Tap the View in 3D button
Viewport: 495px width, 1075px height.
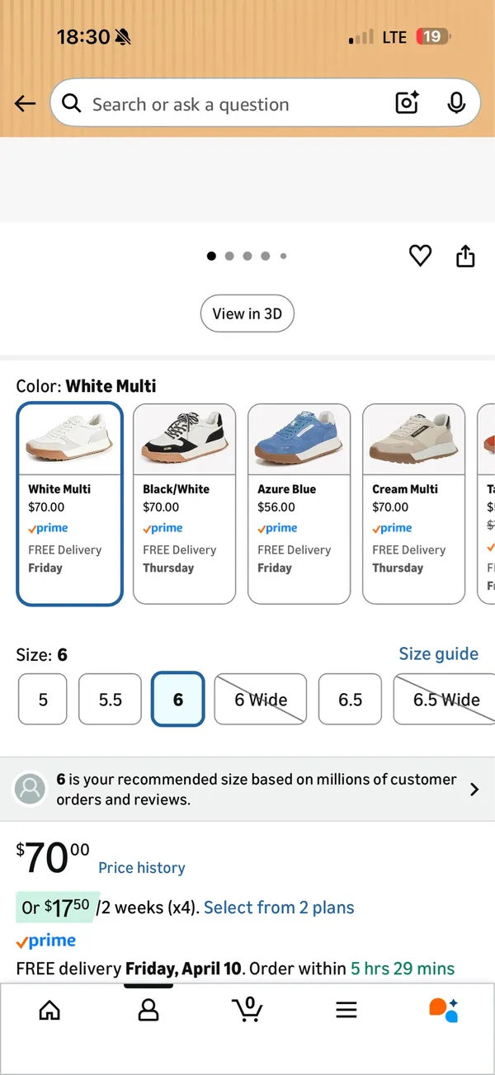[x=247, y=314]
